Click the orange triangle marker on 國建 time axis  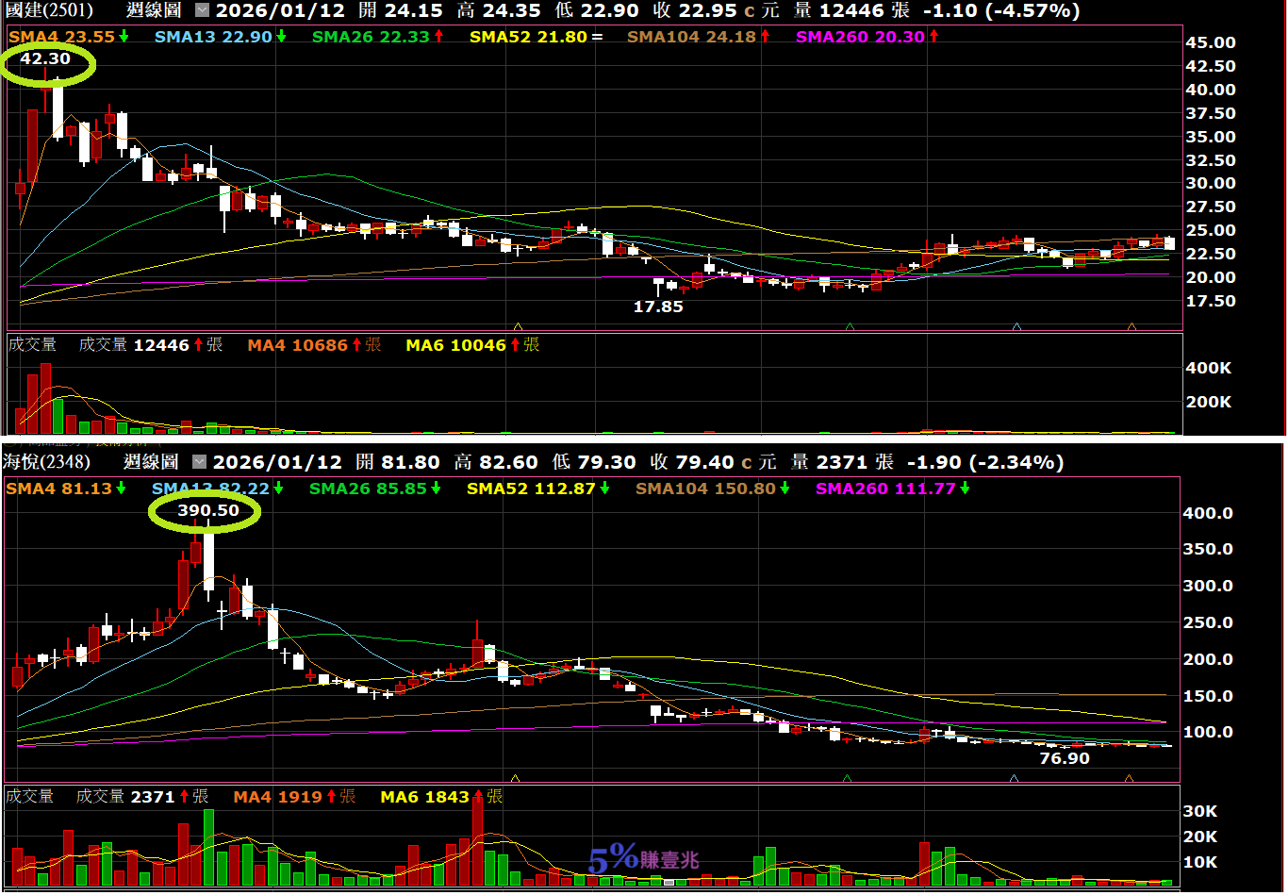coord(1131,326)
